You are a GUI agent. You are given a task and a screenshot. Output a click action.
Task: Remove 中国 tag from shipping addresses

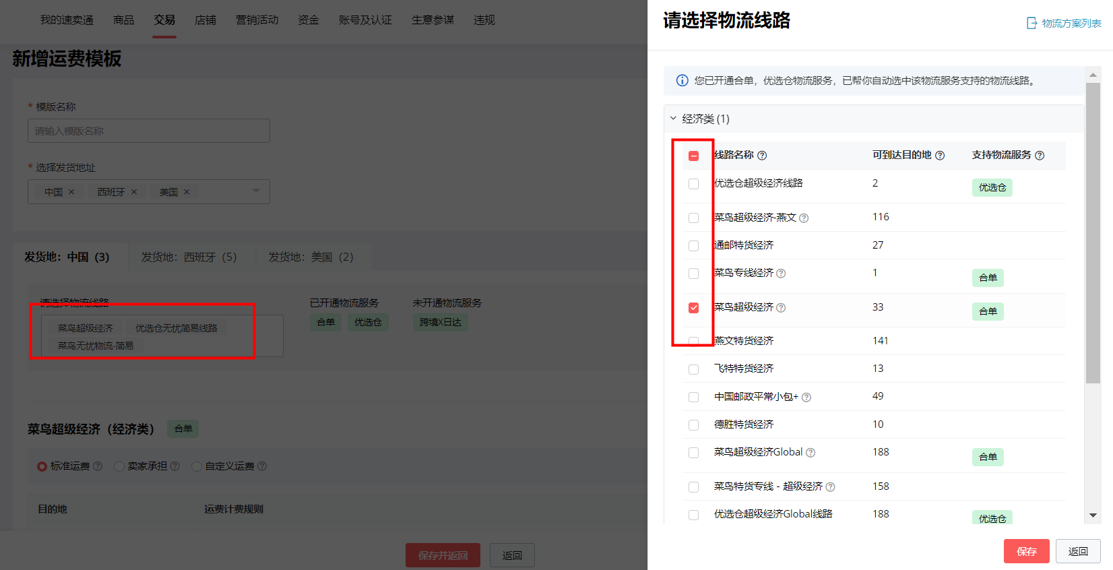[x=71, y=192]
